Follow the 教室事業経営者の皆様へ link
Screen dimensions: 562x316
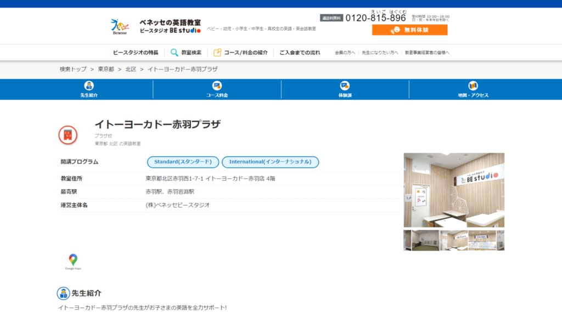point(427,53)
